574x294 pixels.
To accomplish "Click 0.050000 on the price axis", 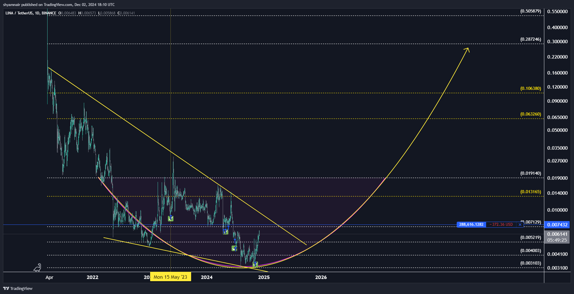I will point(557,130).
